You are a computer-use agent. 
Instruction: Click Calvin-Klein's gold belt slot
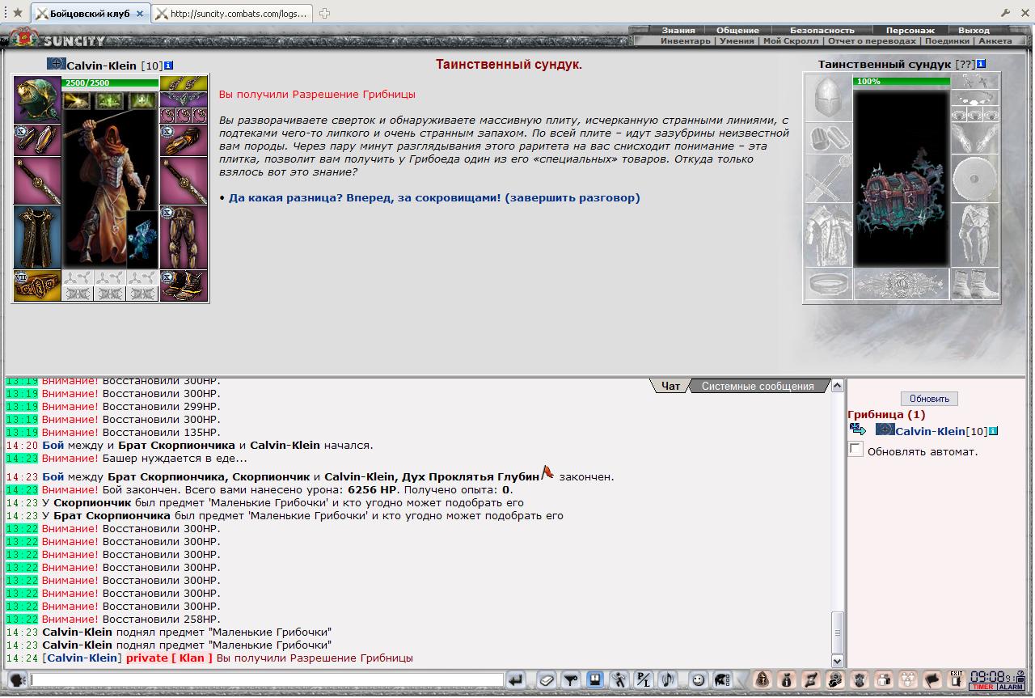tap(37, 286)
